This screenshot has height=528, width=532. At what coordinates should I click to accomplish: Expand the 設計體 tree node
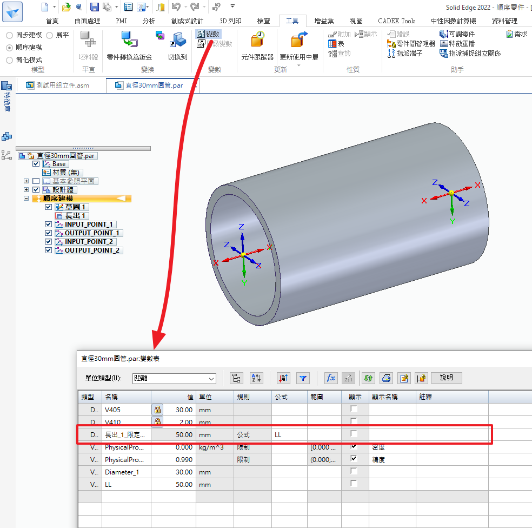click(x=26, y=189)
